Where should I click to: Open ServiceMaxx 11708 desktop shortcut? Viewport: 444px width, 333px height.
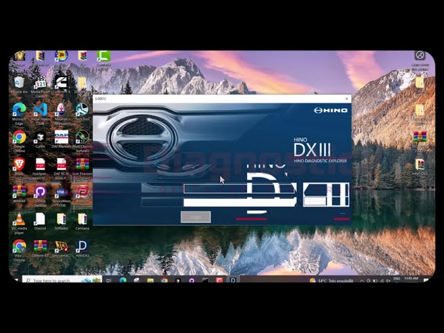61,196
